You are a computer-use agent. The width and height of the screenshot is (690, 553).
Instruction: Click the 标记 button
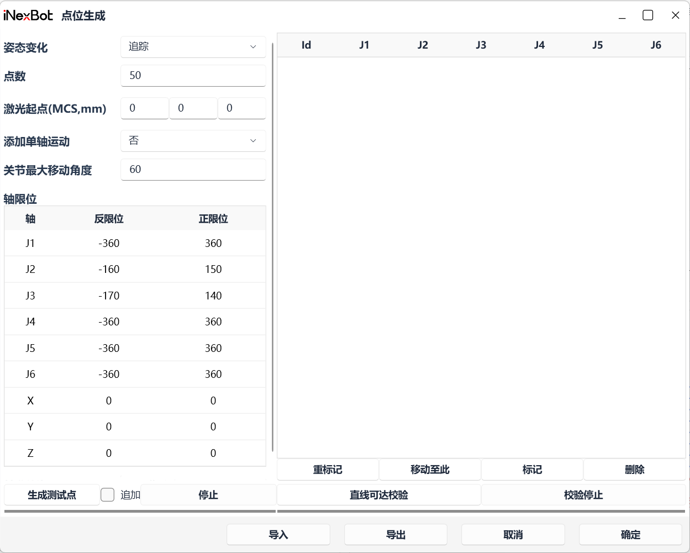point(532,470)
